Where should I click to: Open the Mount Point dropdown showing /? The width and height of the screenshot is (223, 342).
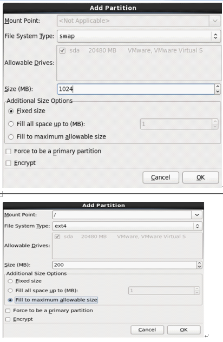pos(197,215)
